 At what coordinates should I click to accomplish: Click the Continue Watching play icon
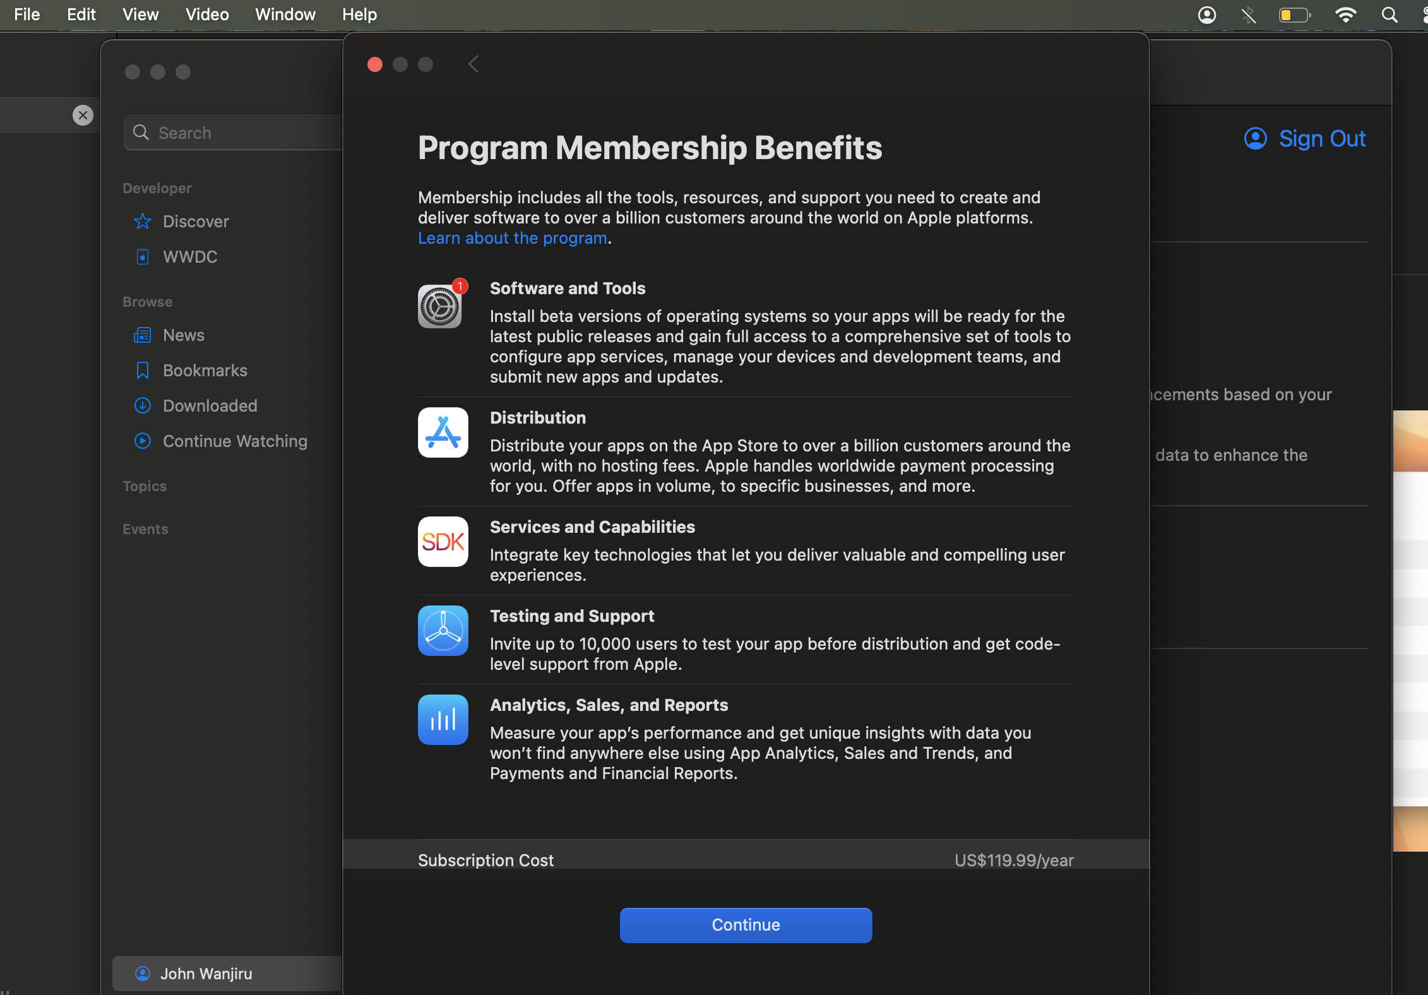[x=143, y=441]
